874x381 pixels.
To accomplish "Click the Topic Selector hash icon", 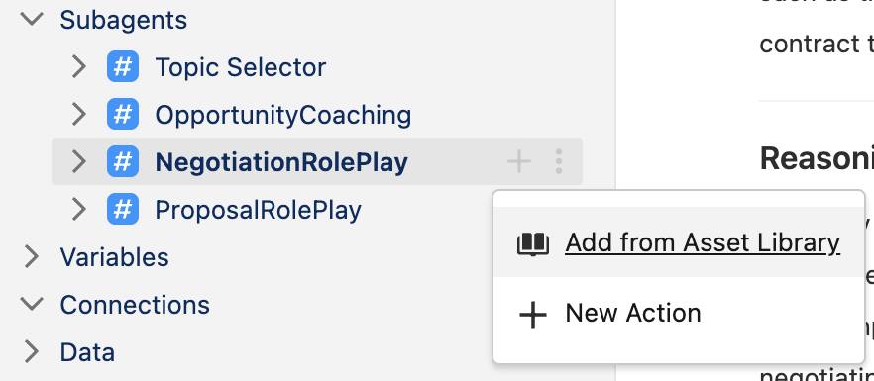I will [x=123, y=67].
